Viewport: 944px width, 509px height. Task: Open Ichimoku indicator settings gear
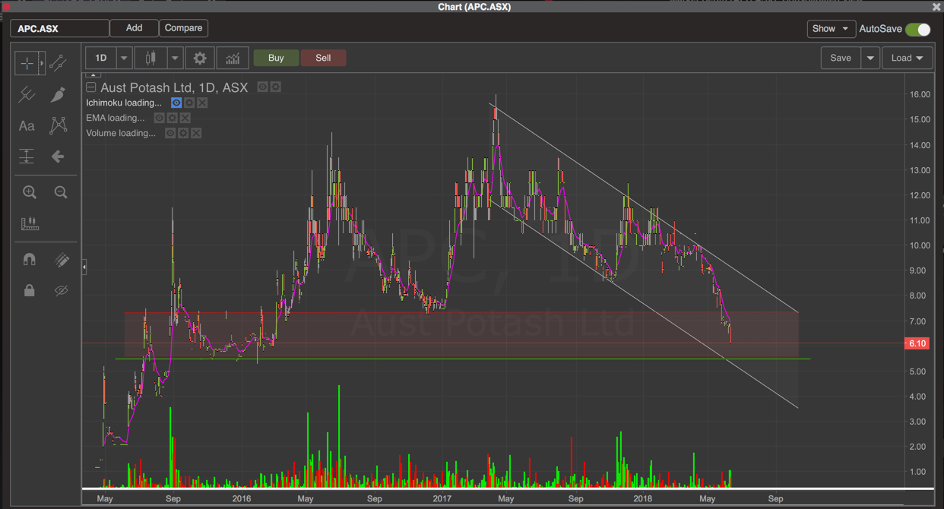click(x=189, y=103)
